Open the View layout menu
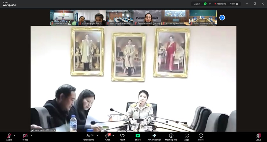 point(234,4)
